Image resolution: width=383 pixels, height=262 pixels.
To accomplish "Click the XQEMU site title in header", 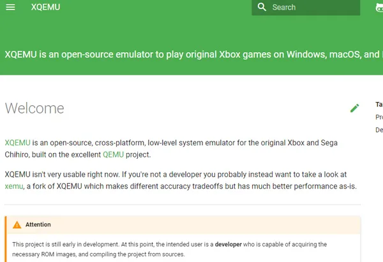I will pos(45,7).
